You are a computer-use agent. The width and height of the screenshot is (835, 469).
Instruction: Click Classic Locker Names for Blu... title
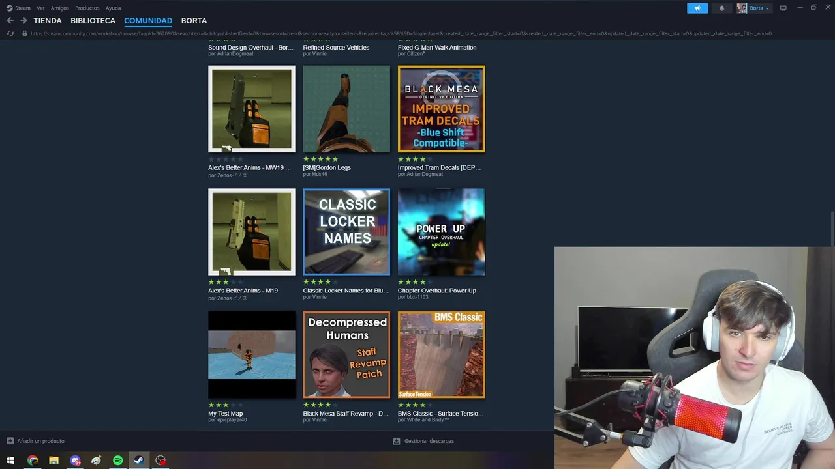click(x=346, y=291)
